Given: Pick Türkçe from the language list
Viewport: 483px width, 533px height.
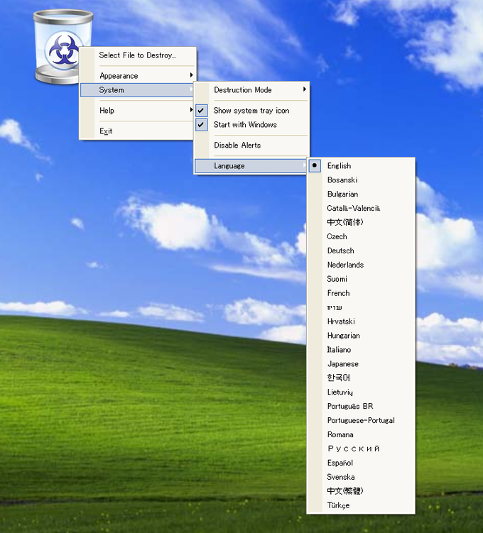Looking at the screenshot, I should (361, 505).
